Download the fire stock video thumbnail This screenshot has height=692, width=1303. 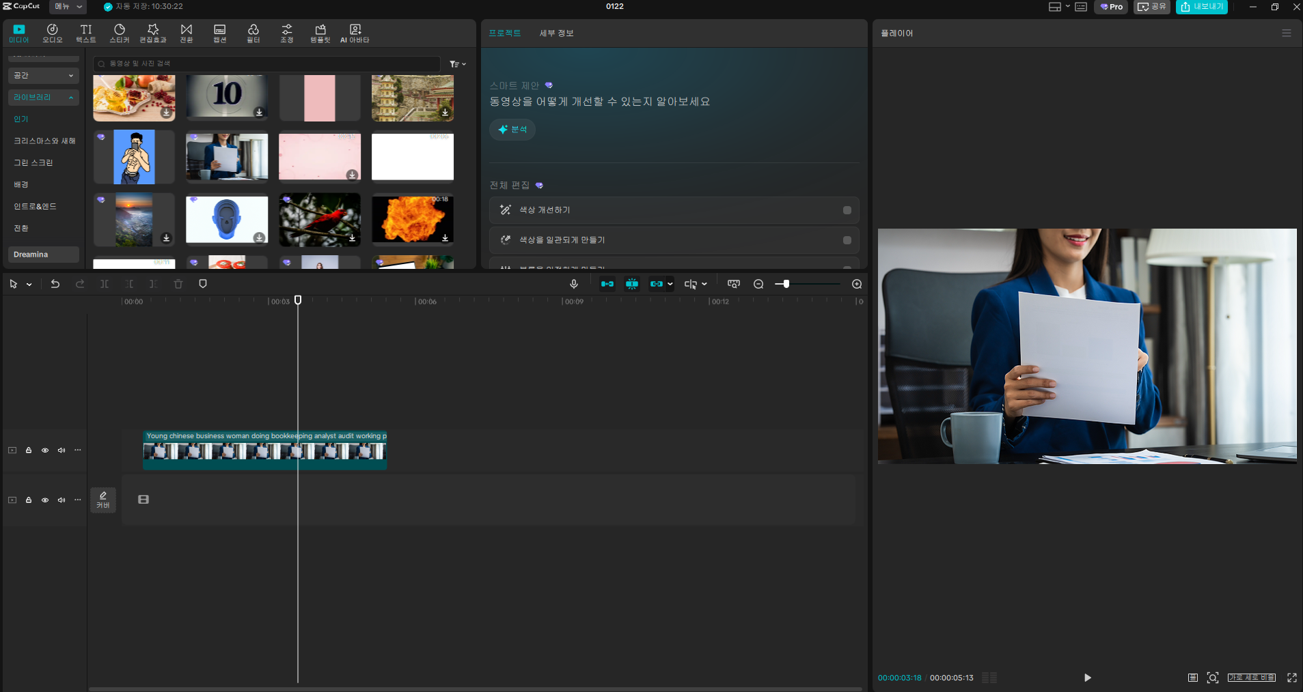click(x=445, y=237)
